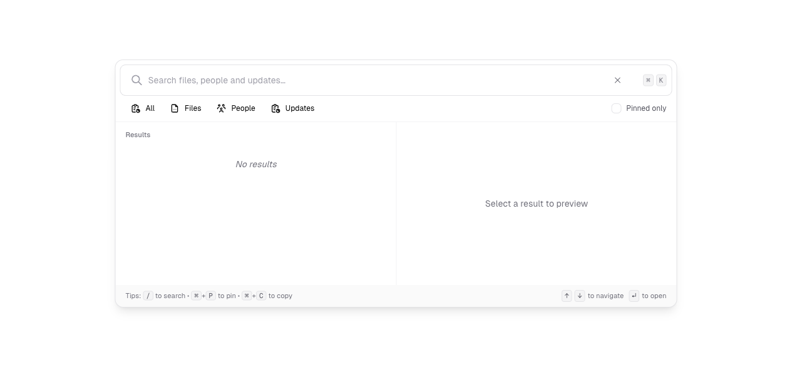Viewport: 792px width, 367px height.
Task: Click the All filter icon
Action: (135, 108)
